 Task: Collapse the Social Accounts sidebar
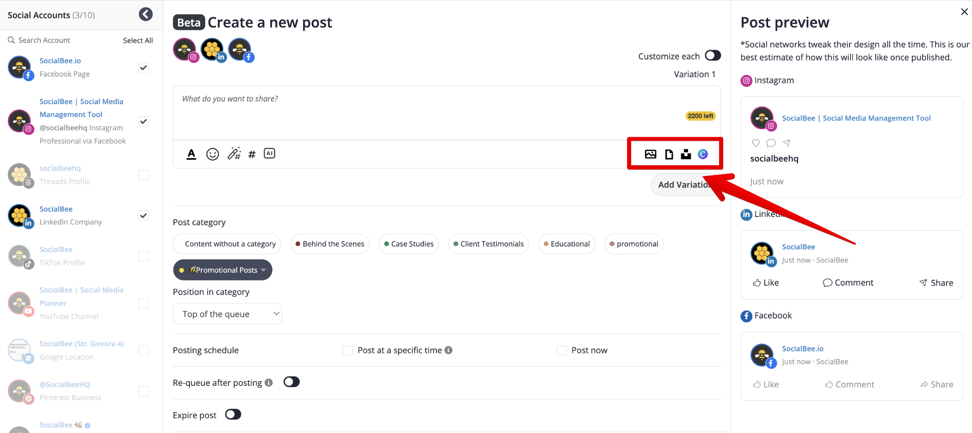pos(146,14)
